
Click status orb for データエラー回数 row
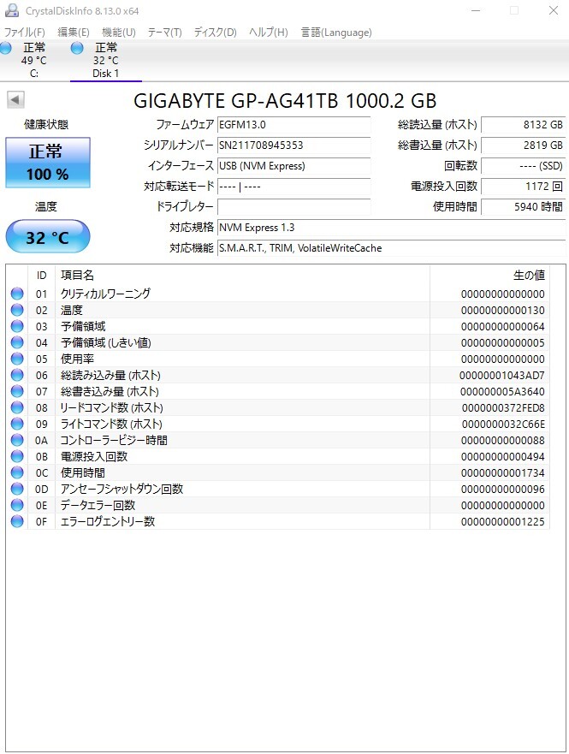tap(17, 505)
